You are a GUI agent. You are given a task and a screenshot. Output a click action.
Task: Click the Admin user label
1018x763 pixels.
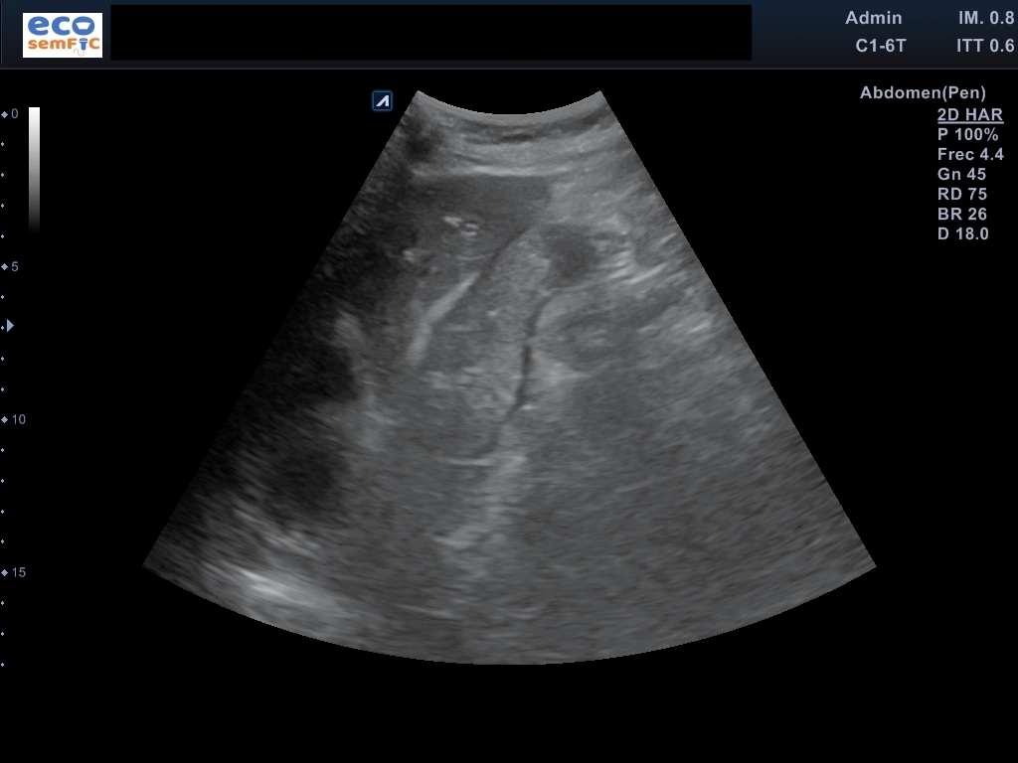[x=873, y=18]
